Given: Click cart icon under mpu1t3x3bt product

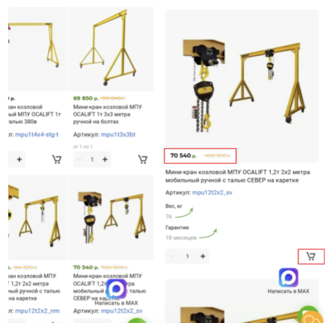Looking at the screenshot, I should pos(143,159).
